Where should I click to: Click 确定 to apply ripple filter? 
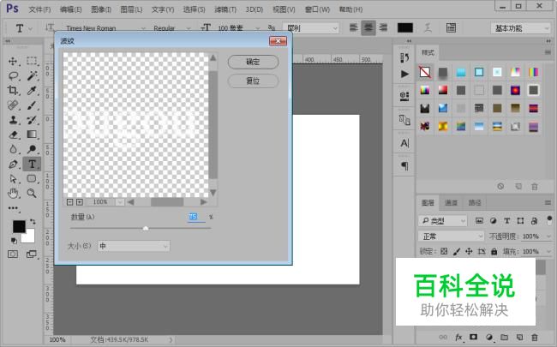253,62
